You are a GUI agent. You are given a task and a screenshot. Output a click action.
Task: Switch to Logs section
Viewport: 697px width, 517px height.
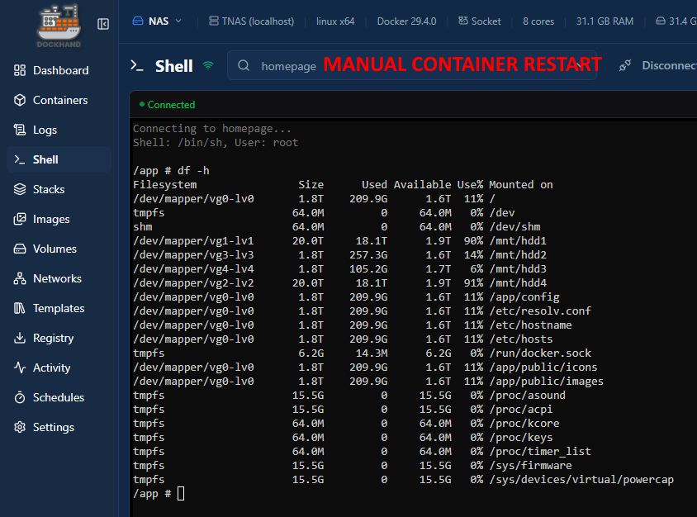[x=45, y=130]
